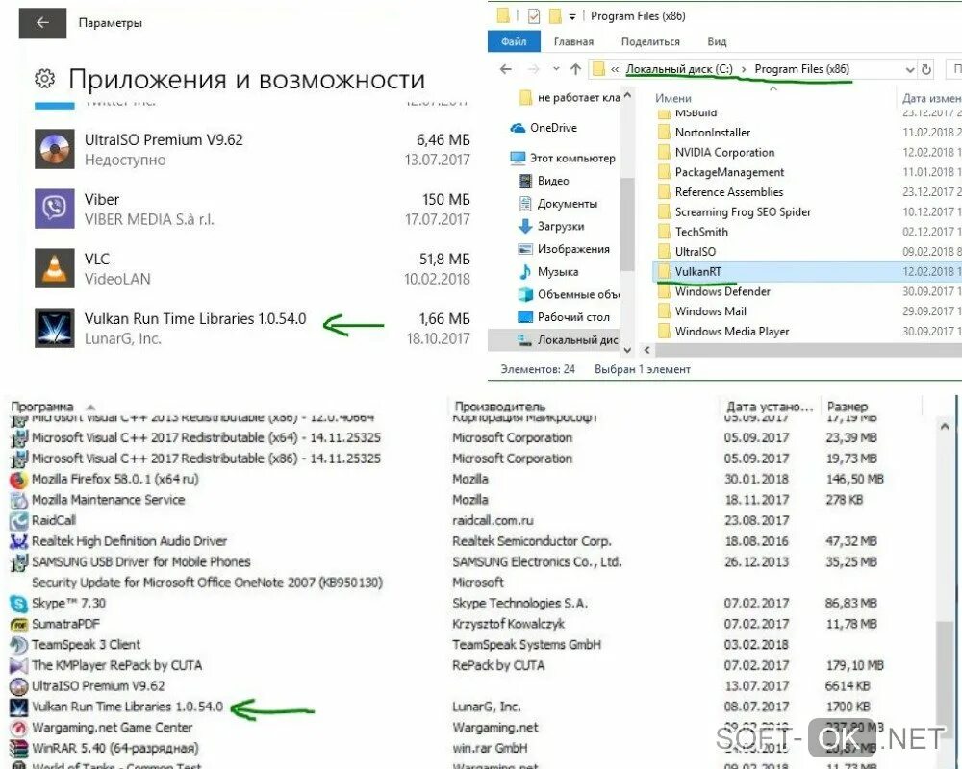Go back using the Параметры arrow button

point(42,23)
